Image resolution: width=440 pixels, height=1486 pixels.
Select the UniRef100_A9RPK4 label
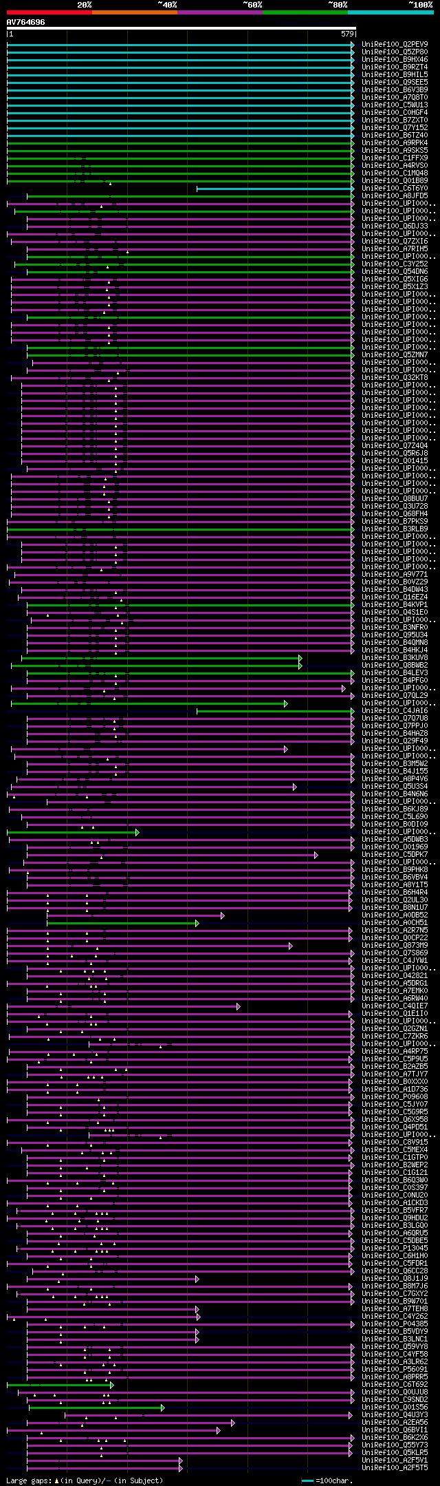coord(395,142)
